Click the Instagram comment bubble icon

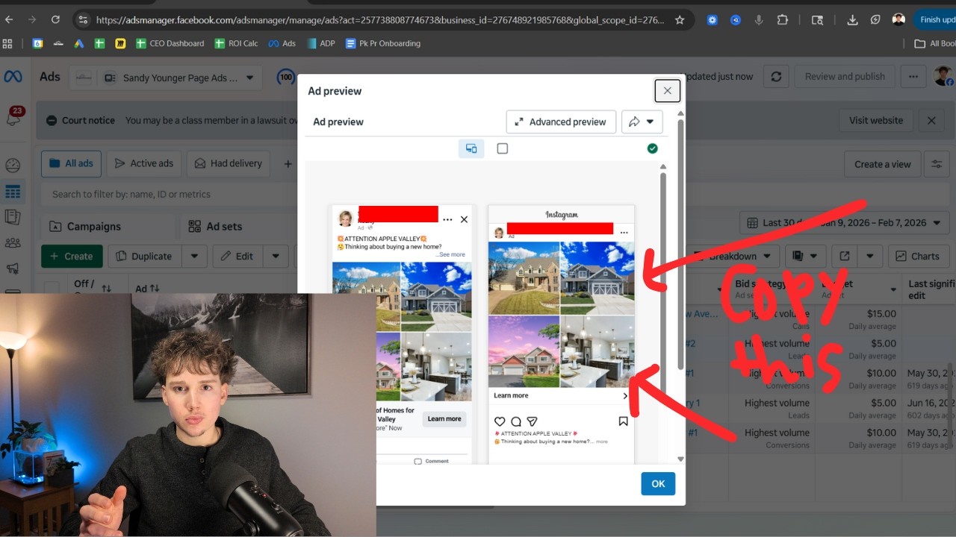[x=516, y=421]
